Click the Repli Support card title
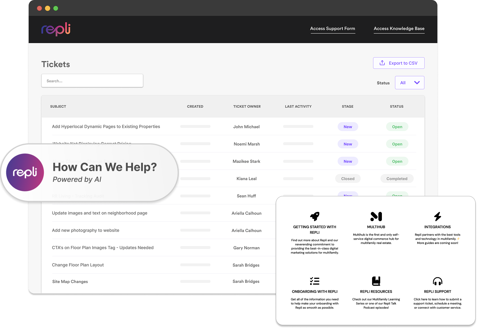Screen dimensions: 477x328 [438, 292]
